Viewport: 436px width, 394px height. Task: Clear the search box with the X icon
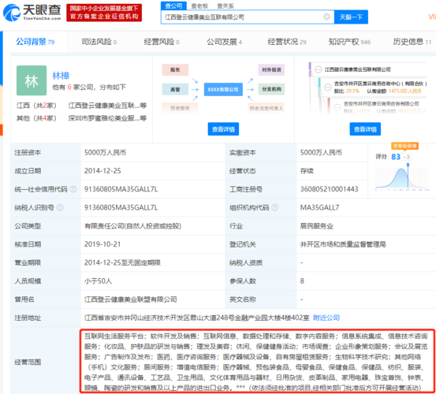pyautogui.click(x=327, y=17)
